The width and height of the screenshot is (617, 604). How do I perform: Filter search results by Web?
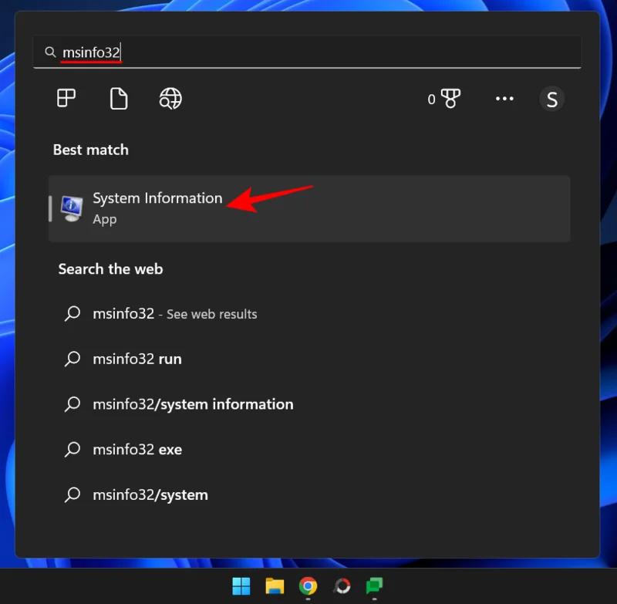[x=170, y=99]
